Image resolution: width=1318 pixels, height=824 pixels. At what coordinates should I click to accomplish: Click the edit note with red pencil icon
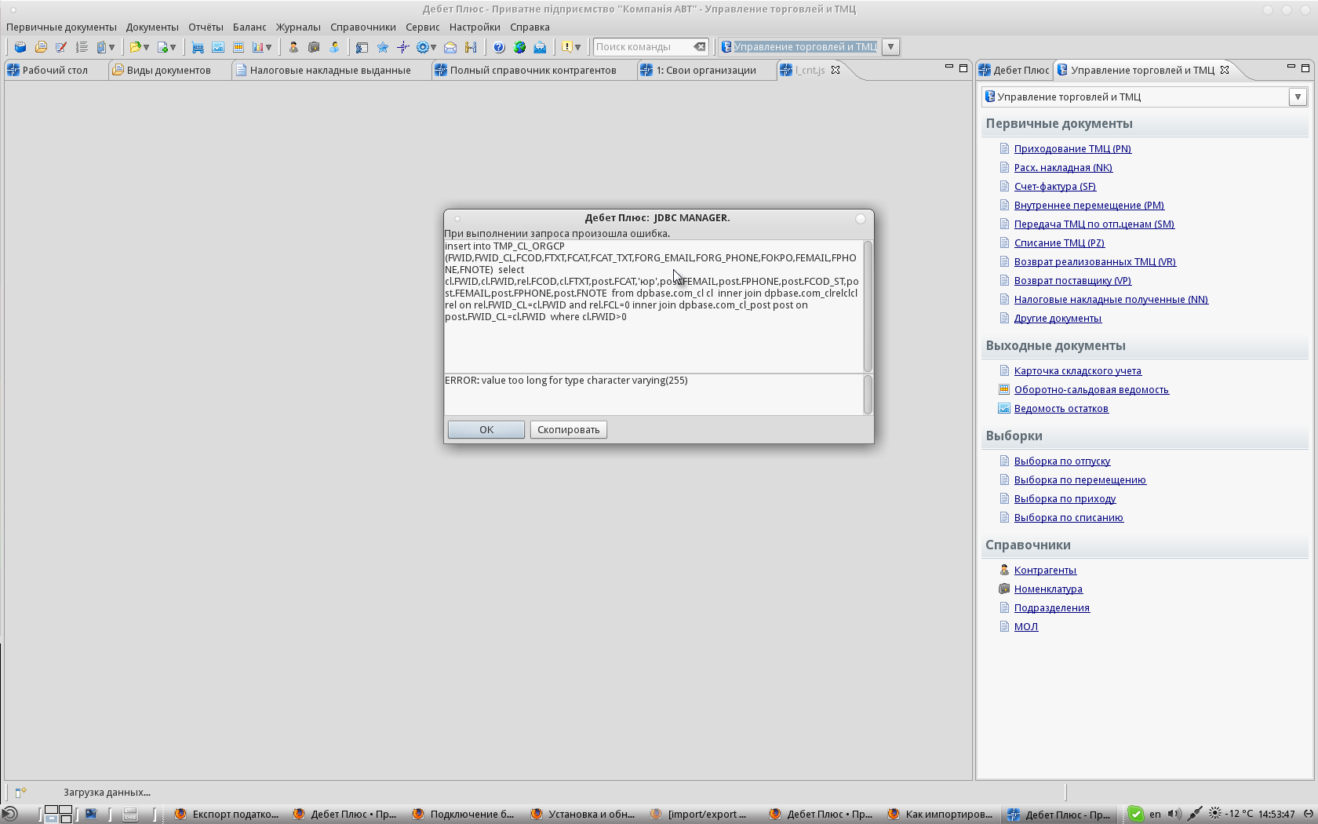pyautogui.click(x=61, y=47)
